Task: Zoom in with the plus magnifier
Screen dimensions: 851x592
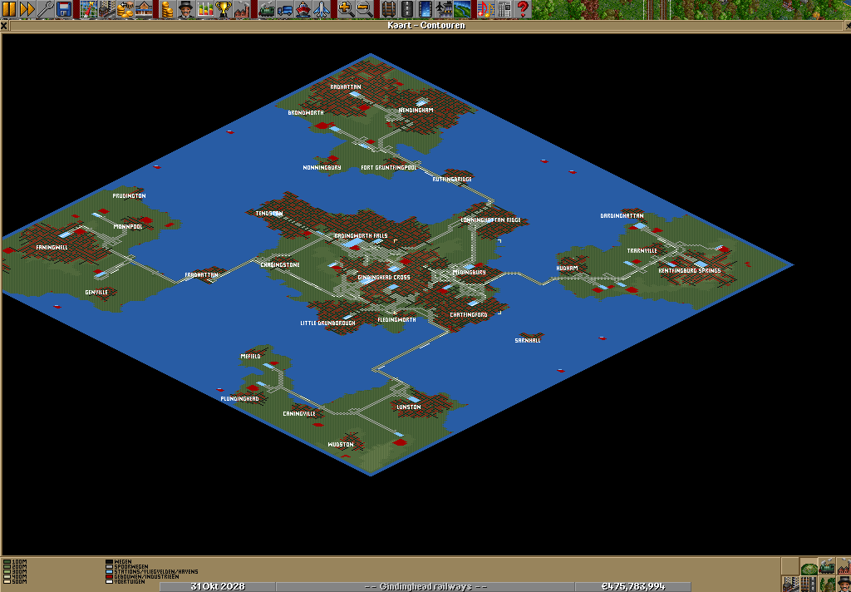Action: click(x=346, y=9)
